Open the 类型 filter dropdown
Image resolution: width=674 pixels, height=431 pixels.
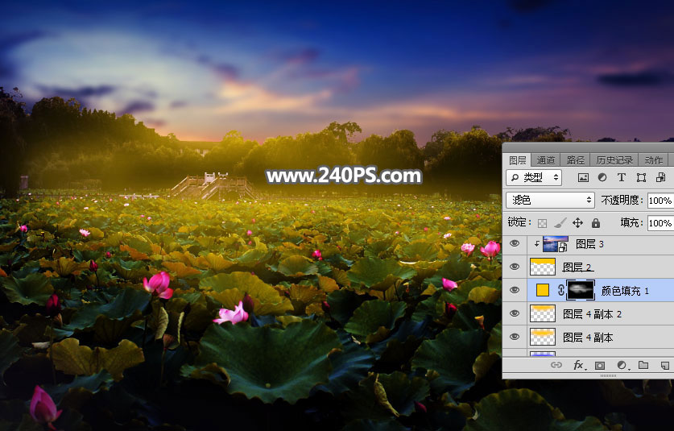535,177
